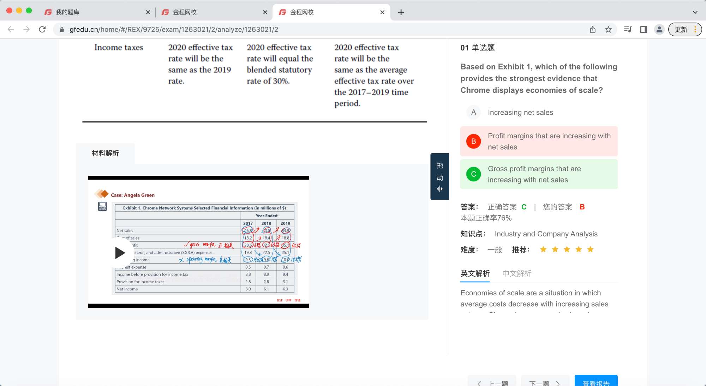Viewport: 706px width, 386px height.
Task: Switch to 中文解析 tab
Action: (x=517, y=273)
